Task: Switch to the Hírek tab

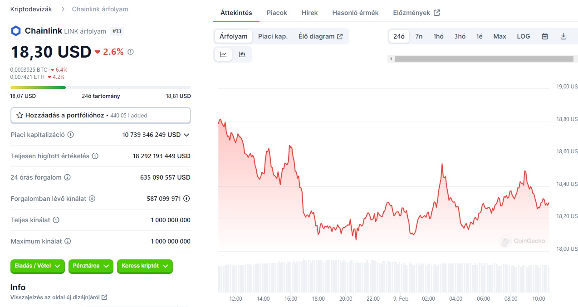Action: click(310, 13)
